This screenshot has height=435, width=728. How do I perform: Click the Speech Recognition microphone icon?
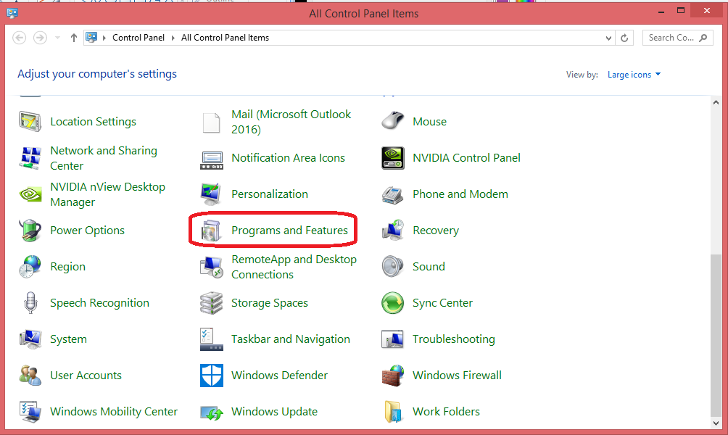click(30, 303)
